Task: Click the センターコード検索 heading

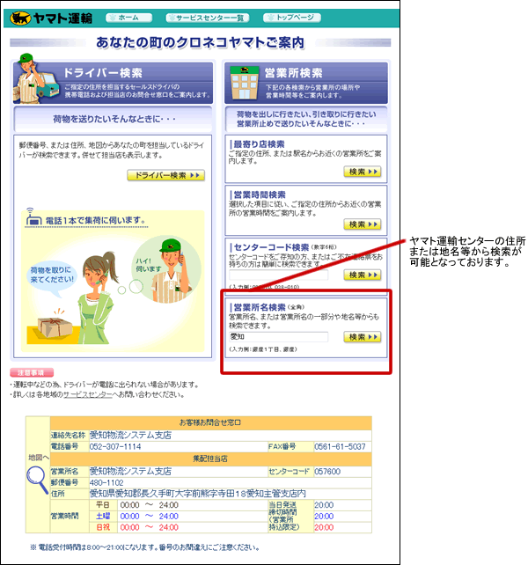Action: coord(271,247)
